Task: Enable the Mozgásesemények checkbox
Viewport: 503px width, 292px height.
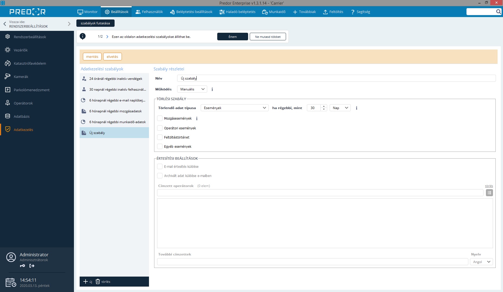Action: pos(160,119)
